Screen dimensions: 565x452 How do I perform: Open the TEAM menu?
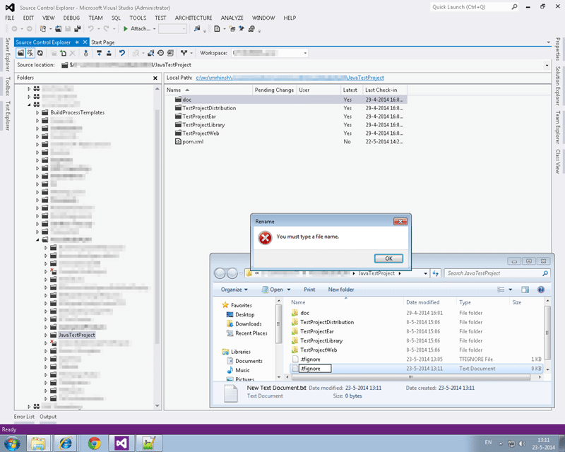coord(95,18)
